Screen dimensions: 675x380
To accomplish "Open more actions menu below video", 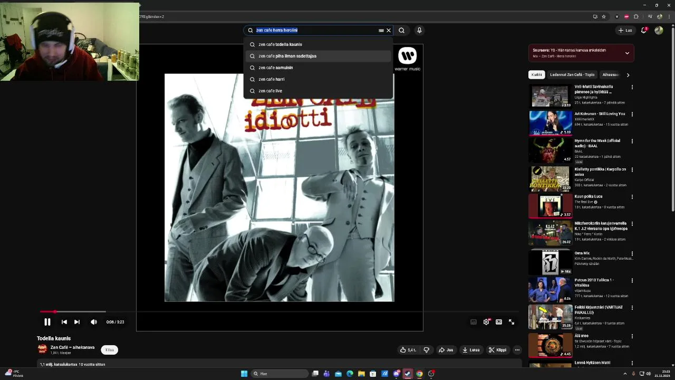I will click(517, 350).
